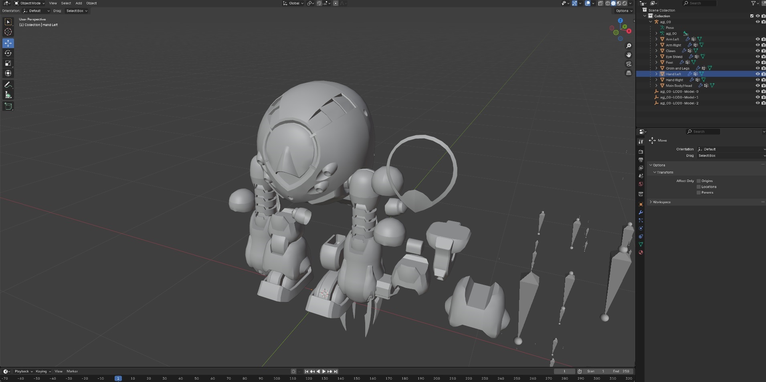This screenshot has height=382, width=766.
Task: Click the pan view hand icon
Action: (x=629, y=55)
